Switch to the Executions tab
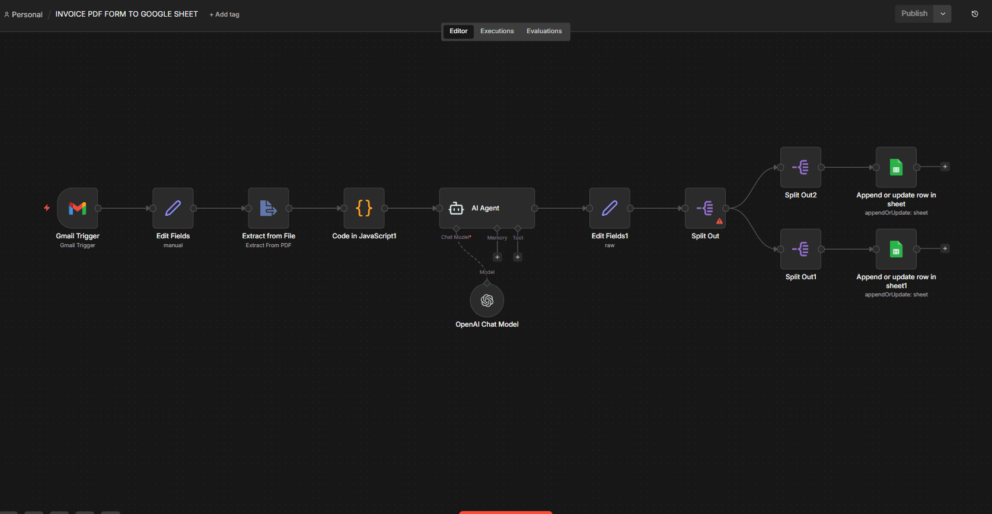This screenshot has height=514, width=992. tap(497, 31)
